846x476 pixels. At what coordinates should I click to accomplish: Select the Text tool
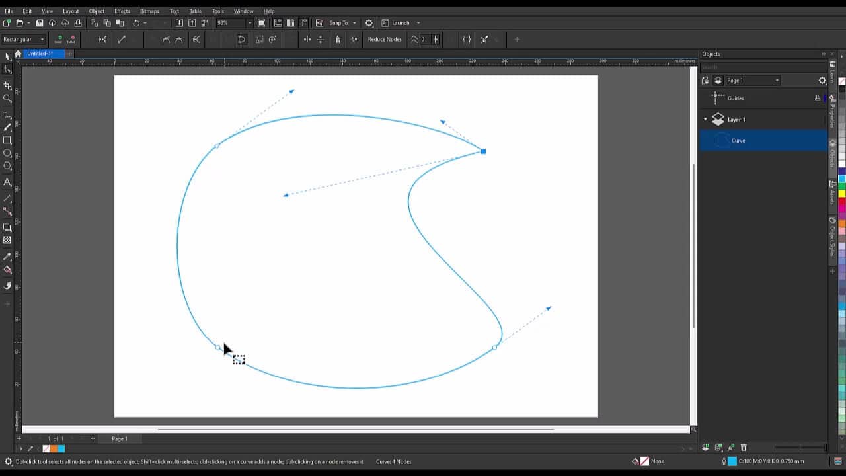(x=7, y=182)
